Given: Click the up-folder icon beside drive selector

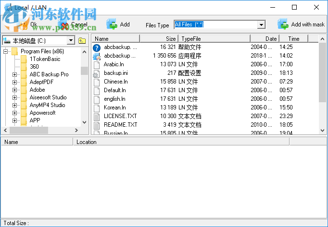Looking at the screenshot, I should (x=82, y=40).
